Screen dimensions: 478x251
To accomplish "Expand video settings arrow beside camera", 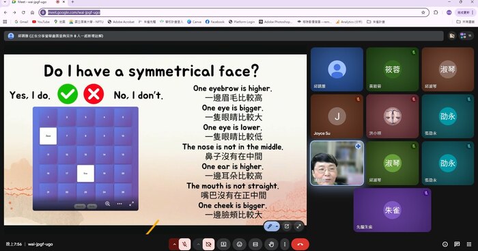I will pyautogui.click(x=198, y=244).
